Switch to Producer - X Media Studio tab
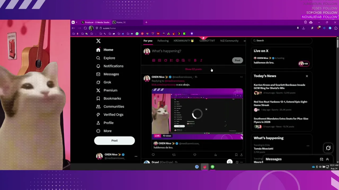Viewport: 339px width, 190px height. point(96,22)
